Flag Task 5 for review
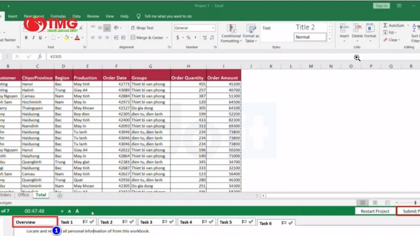The width and height of the screenshot is (420, 236). tap(244, 221)
